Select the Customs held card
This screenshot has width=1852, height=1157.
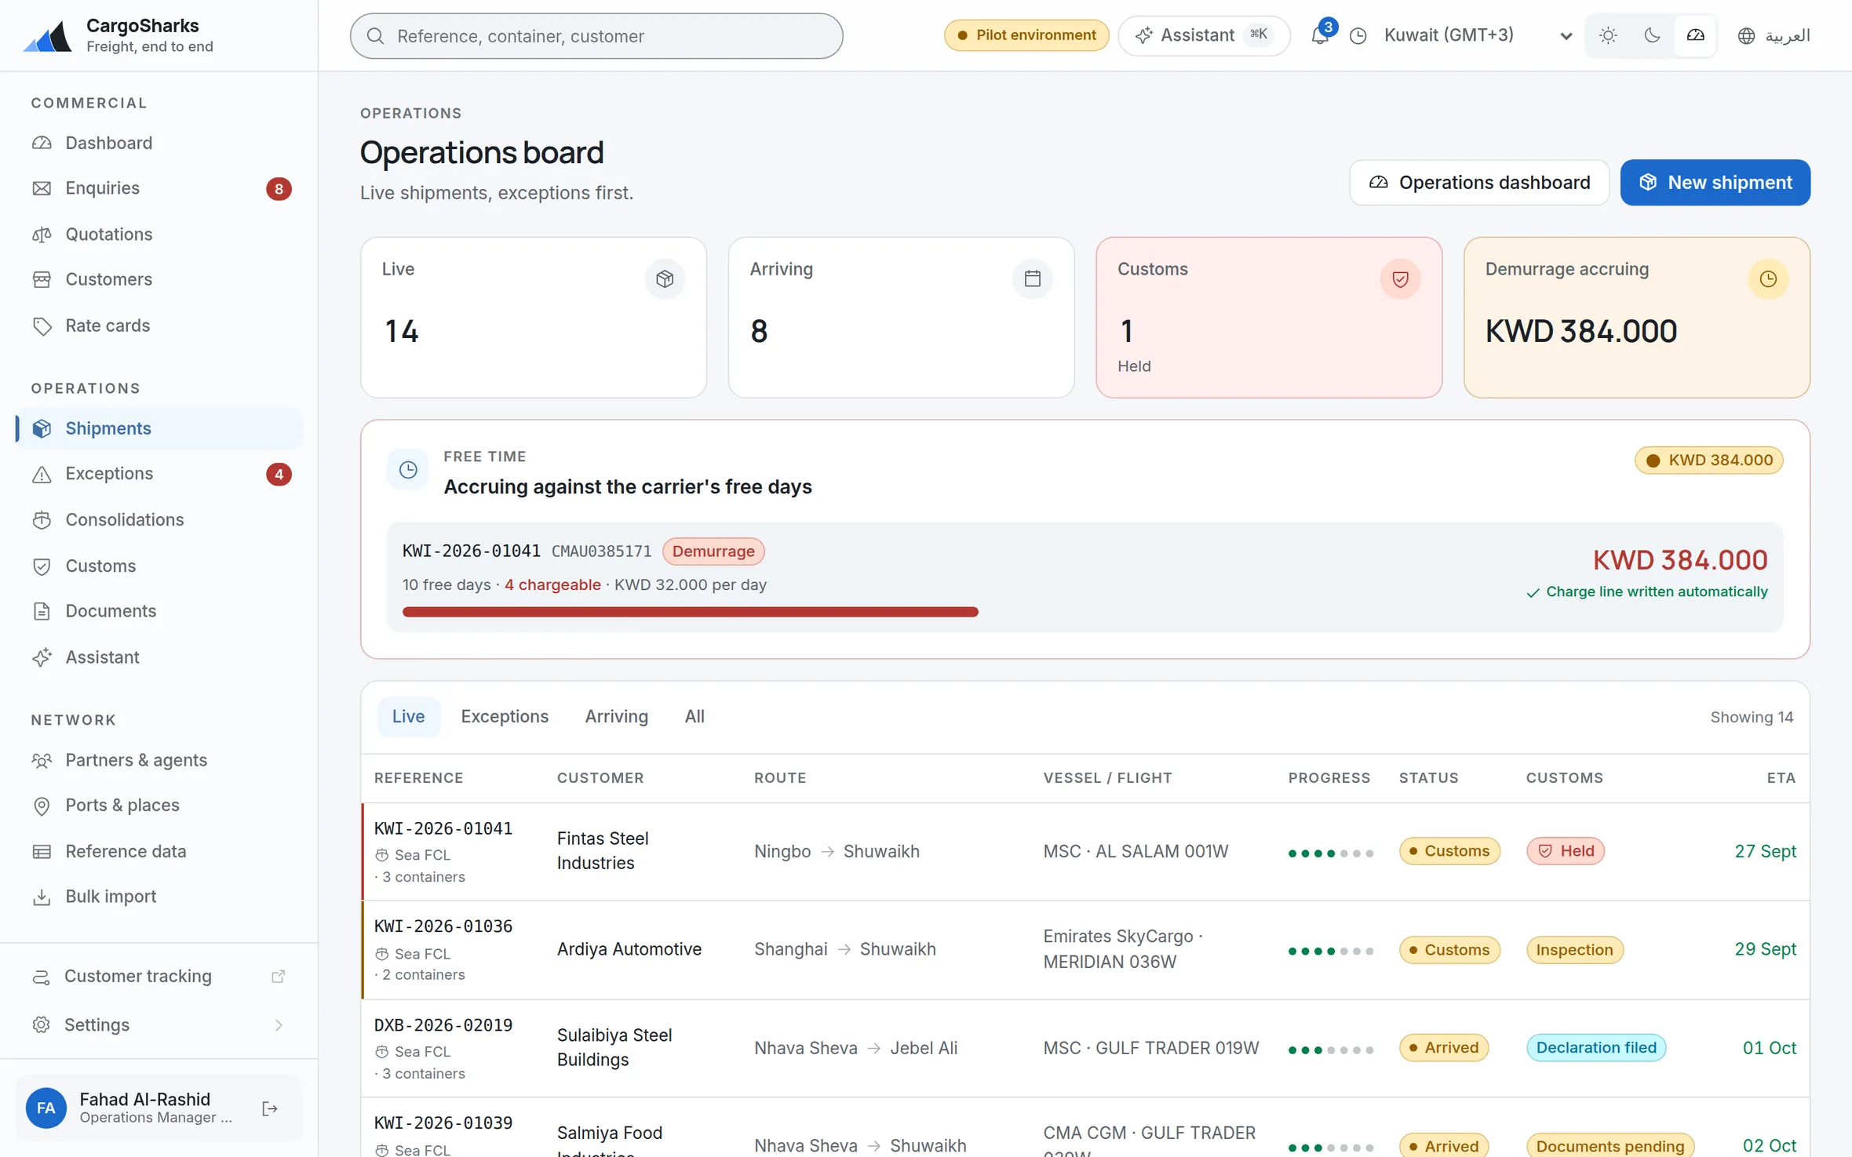coord(1269,318)
